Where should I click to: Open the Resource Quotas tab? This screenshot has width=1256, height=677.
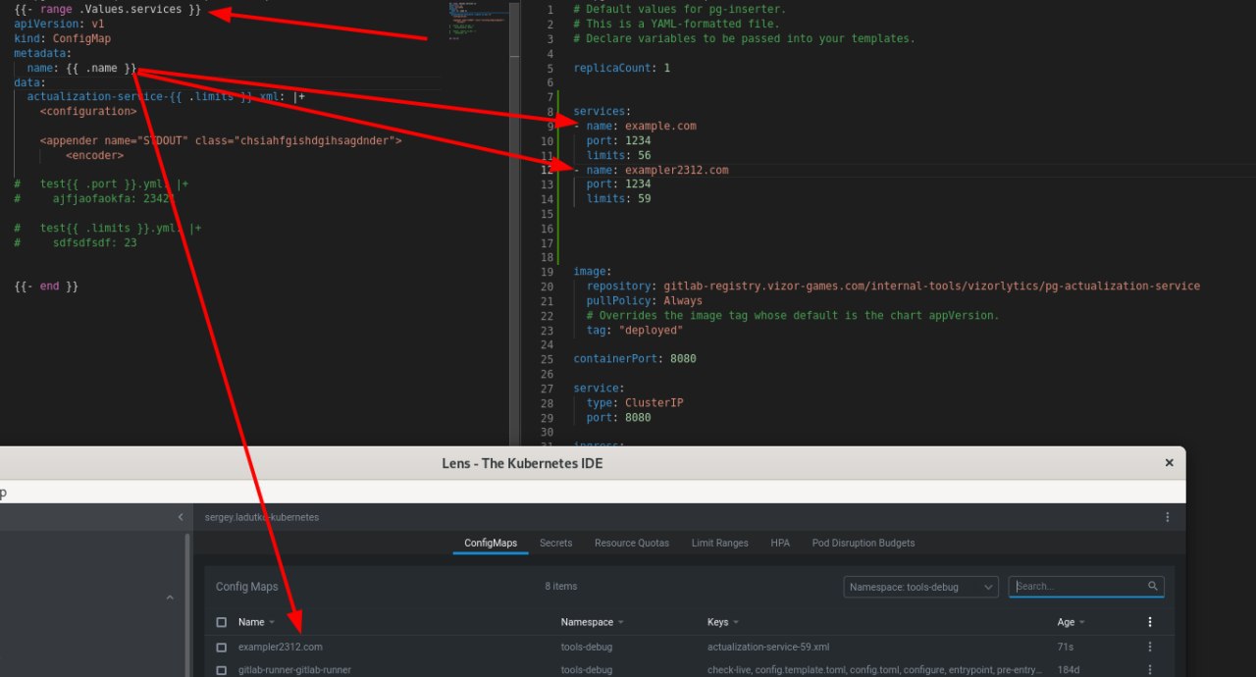[632, 543]
